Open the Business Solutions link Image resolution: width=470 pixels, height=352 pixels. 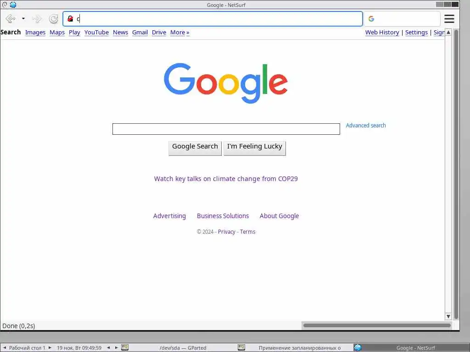[x=223, y=216]
